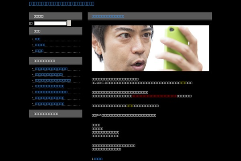This screenshot has width=241, height=161.
Task: Click the photo of the man holding a green phone
Action: pyautogui.click(x=151, y=48)
